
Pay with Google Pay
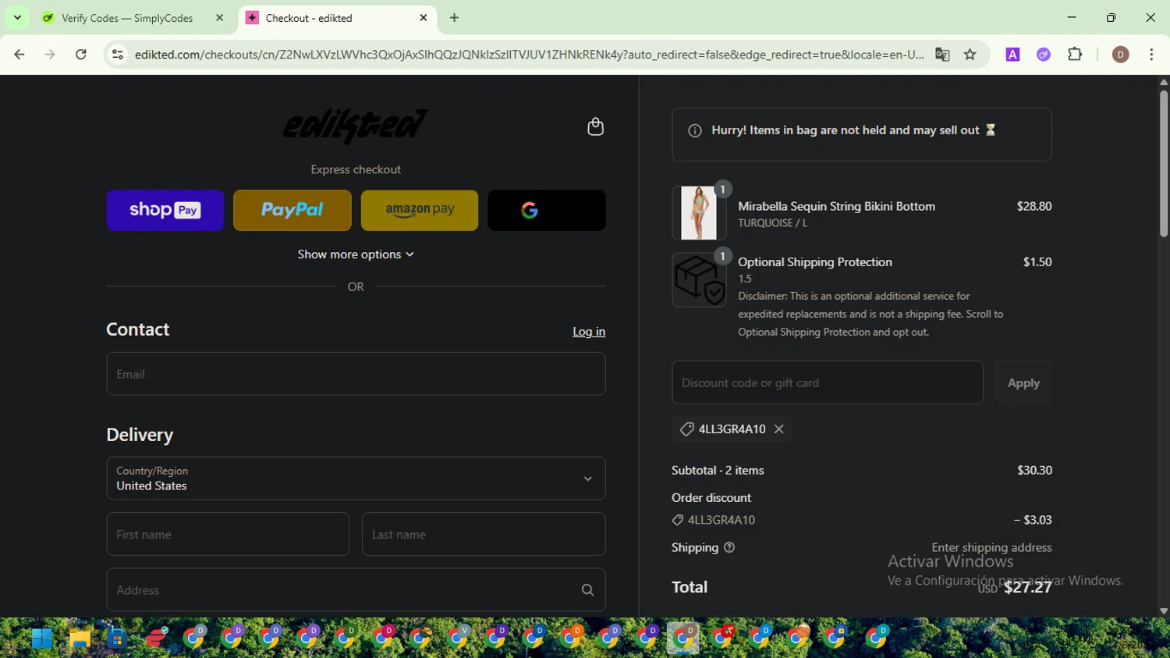click(546, 210)
